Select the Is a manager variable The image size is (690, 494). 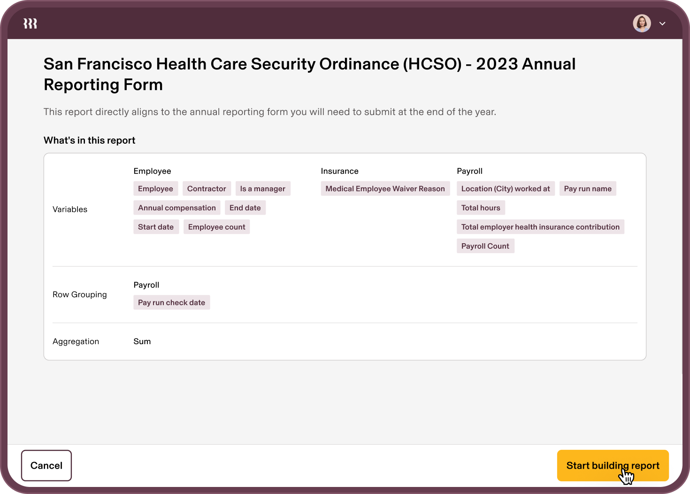click(263, 188)
